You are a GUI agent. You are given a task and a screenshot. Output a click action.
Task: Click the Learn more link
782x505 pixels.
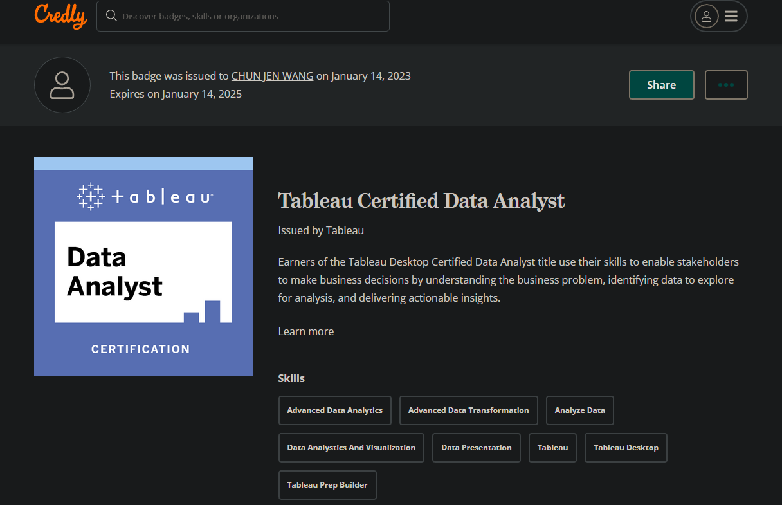306,331
